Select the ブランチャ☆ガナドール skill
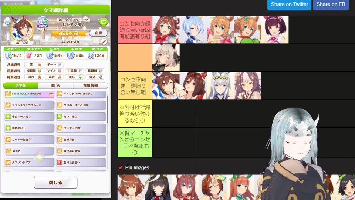The height and width of the screenshot is (200, 355). [30, 105]
